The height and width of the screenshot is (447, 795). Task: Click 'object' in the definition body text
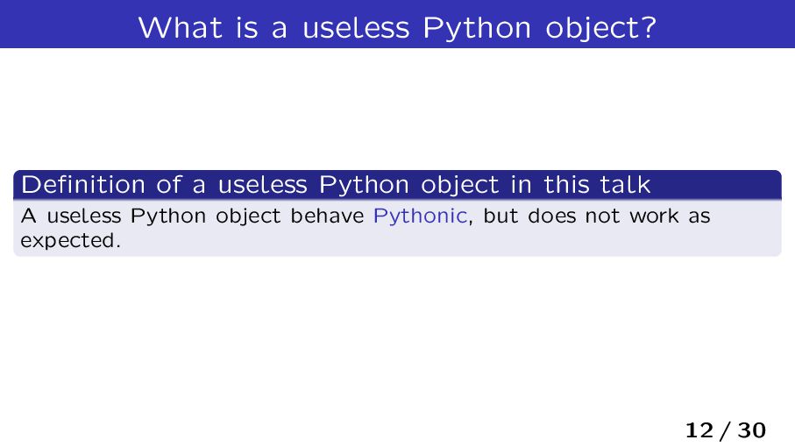click(248, 216)
